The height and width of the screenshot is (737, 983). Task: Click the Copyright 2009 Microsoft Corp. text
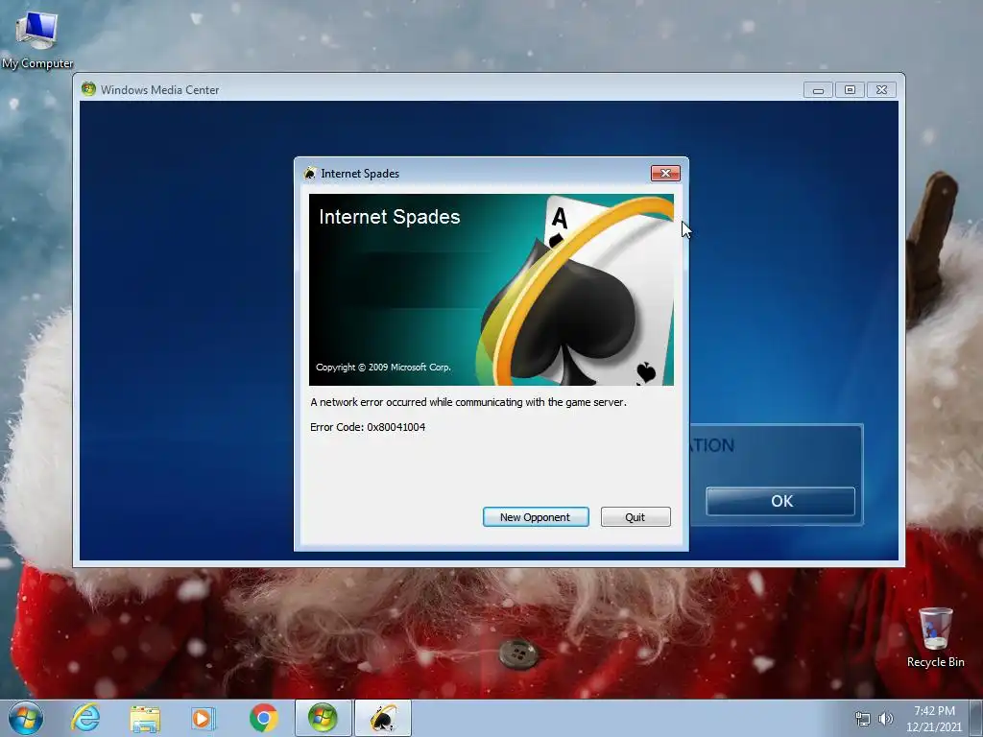tap(383, 368)
